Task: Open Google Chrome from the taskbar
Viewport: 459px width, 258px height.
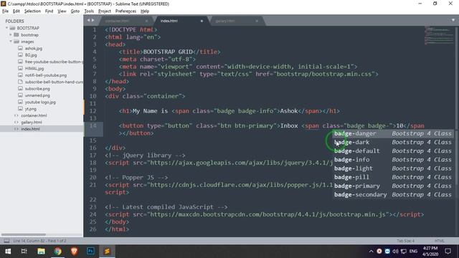Action: (x=57, y=252)
